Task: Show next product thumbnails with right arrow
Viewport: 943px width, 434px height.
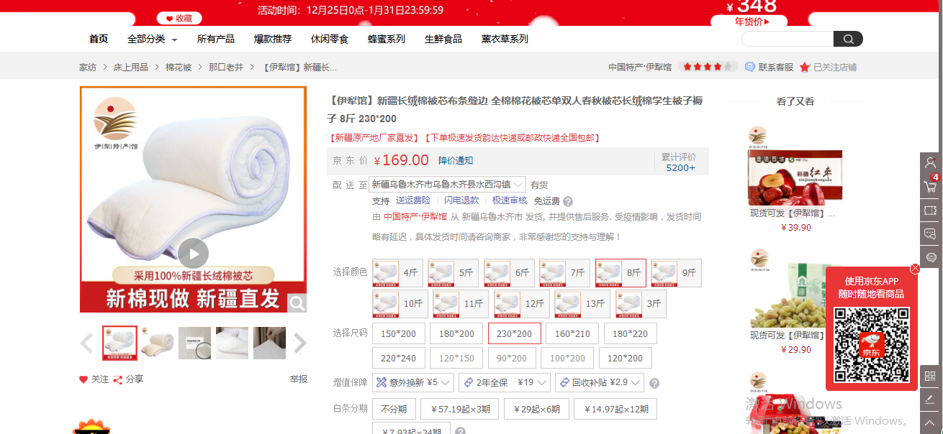Action: coord(300,343)
